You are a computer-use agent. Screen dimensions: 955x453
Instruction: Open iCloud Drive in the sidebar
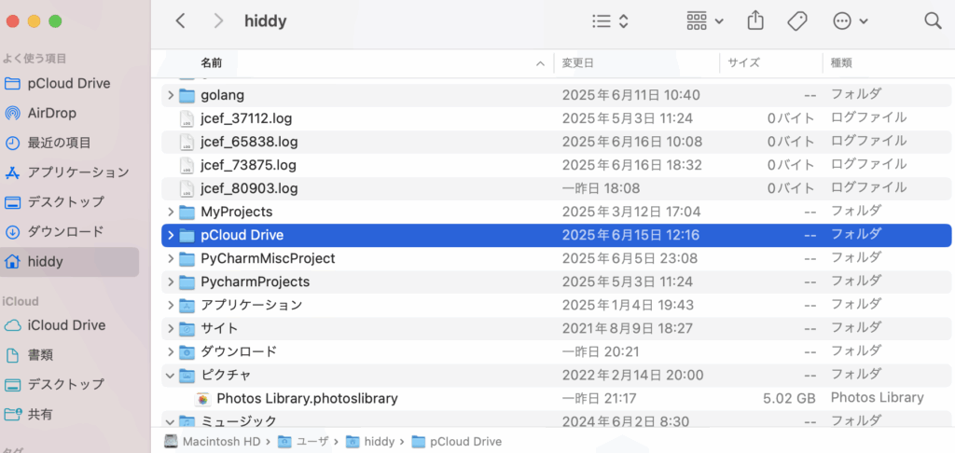pyautogui.click(x=55, y=325)
